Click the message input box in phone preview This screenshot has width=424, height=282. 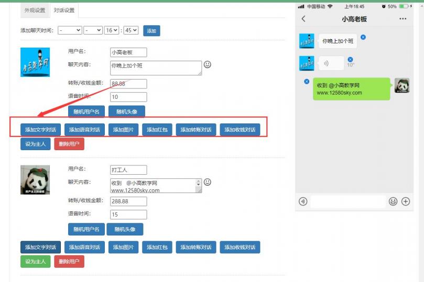(348, 201)
